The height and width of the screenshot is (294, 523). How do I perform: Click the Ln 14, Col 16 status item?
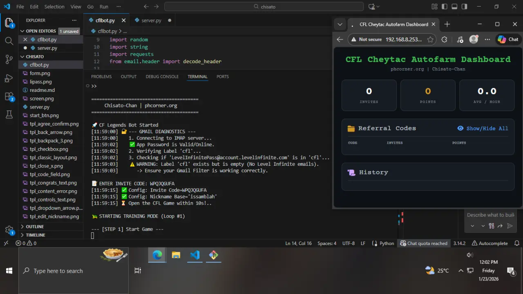pos(298,243)
